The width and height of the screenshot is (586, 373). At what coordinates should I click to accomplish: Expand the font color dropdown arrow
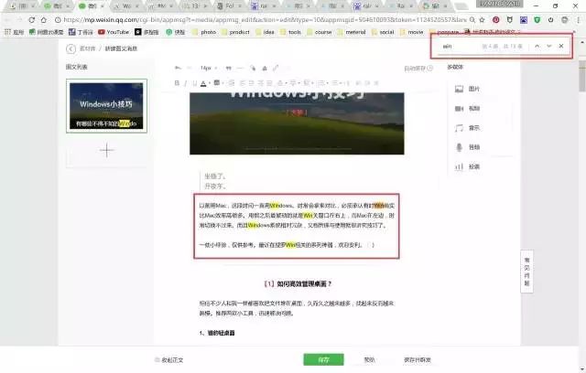[210, 83]
